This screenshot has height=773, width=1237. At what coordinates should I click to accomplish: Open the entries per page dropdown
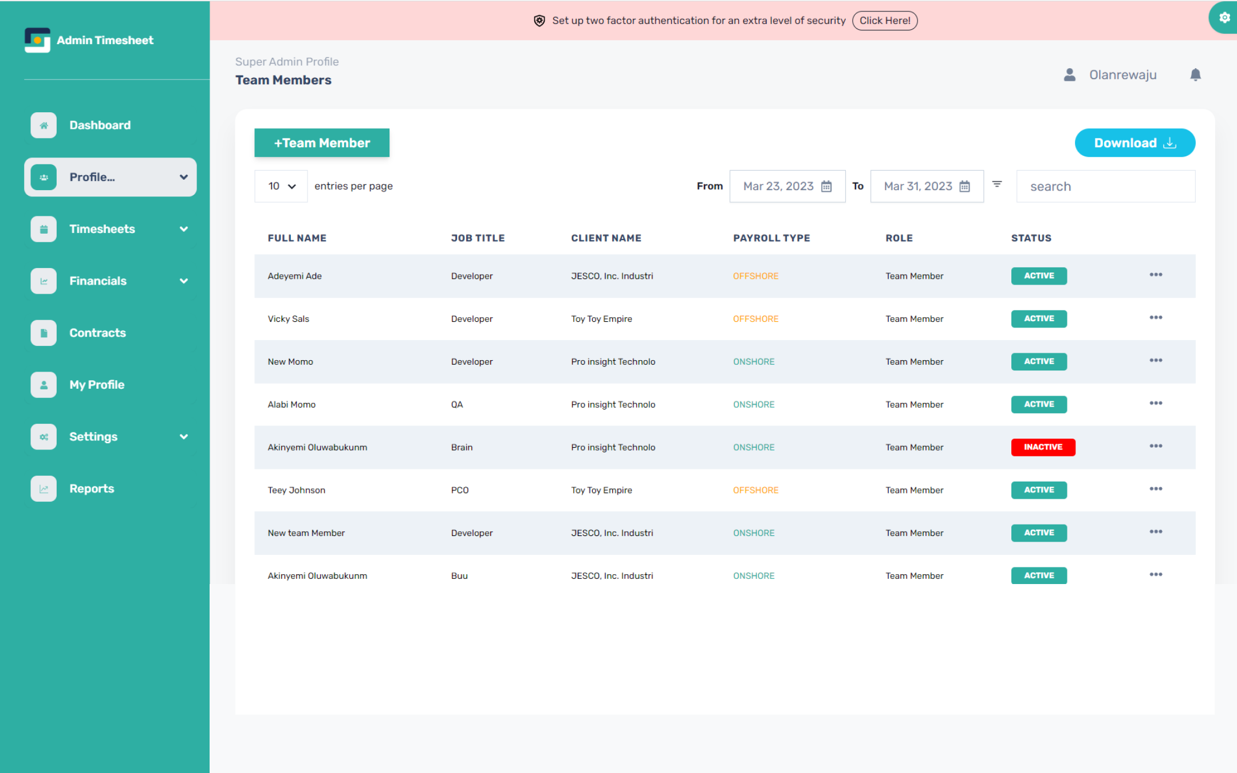[x=281, y=186]
